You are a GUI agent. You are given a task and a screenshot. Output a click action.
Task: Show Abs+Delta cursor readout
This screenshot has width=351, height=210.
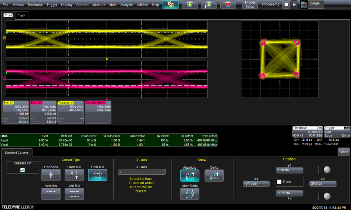click(190, 193)
